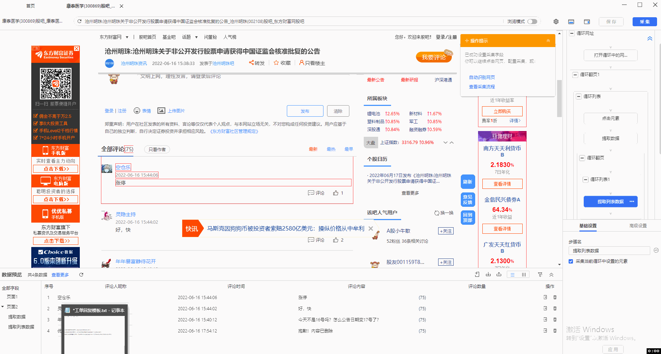
Task: Delete the 2022-06-16 15:44:02 row with trash icon
Action: click(x=555, y=308)
